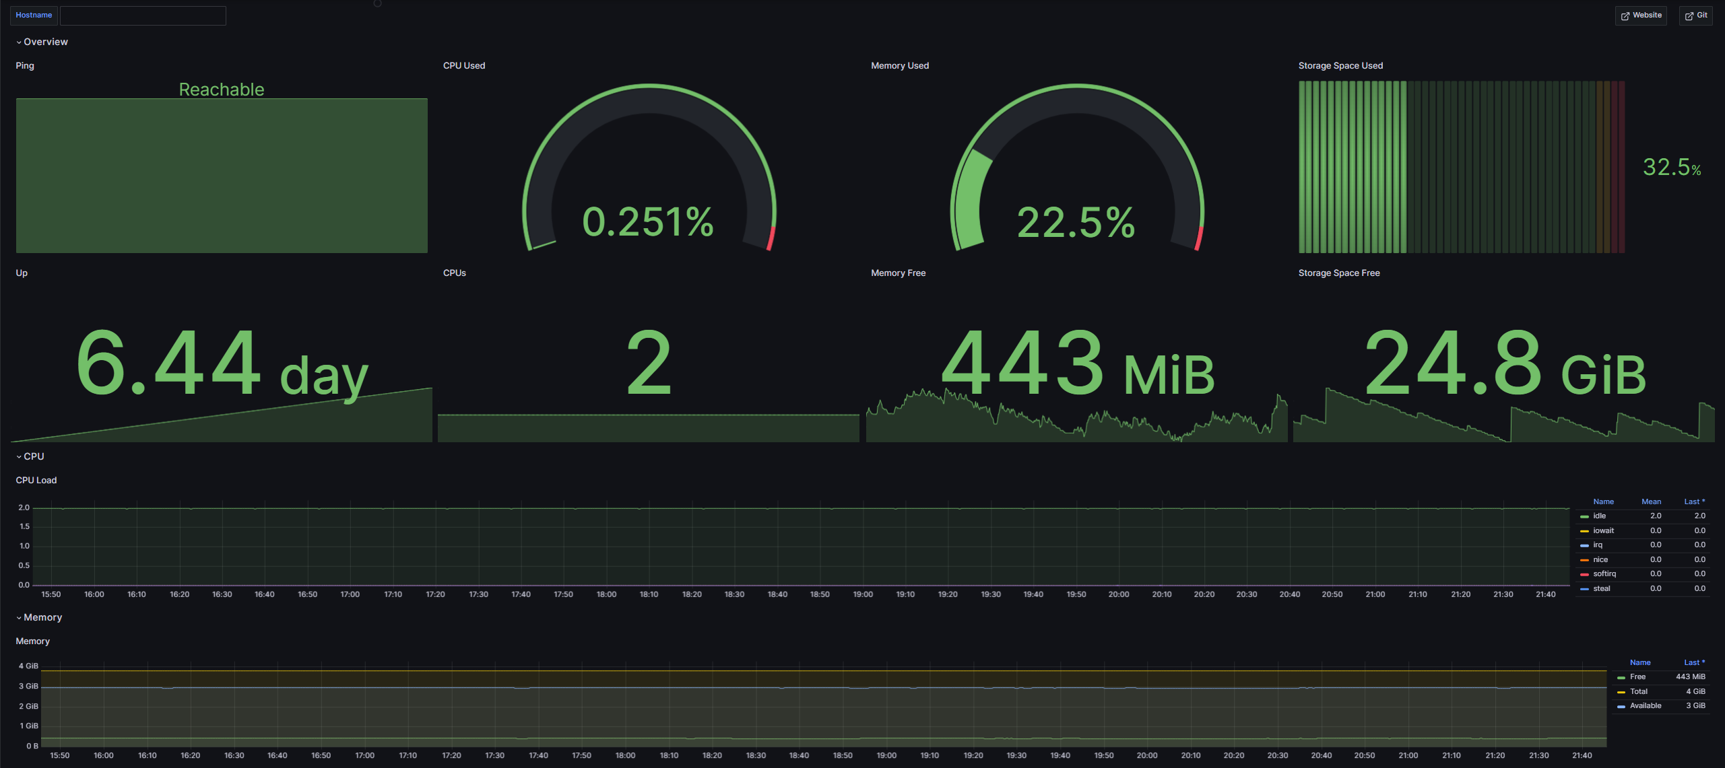The height and width of the screenshot is (768, 1725).
Task: Sort Memory legend by Name header
Action: click(x=1639, y=662)
